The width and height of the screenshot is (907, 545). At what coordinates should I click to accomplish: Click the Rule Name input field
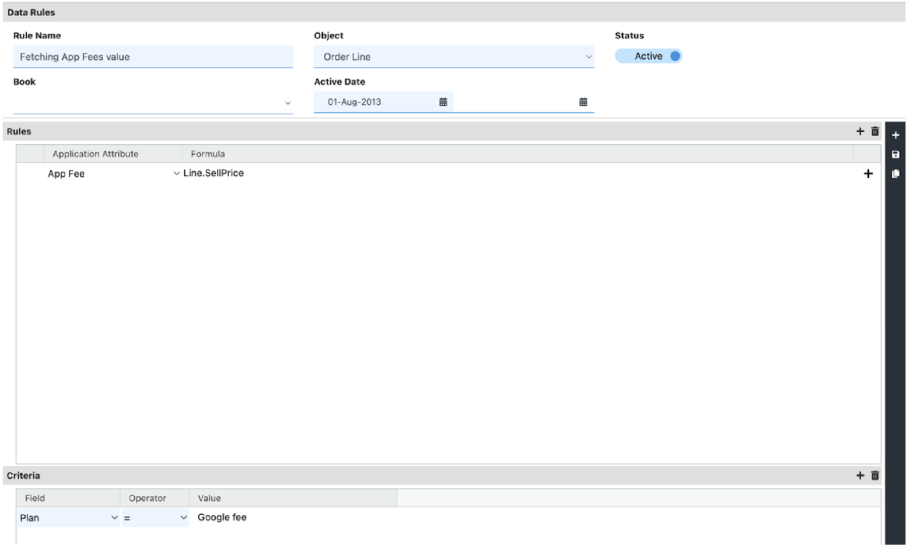pyautogui.click(x=153, y=57)
